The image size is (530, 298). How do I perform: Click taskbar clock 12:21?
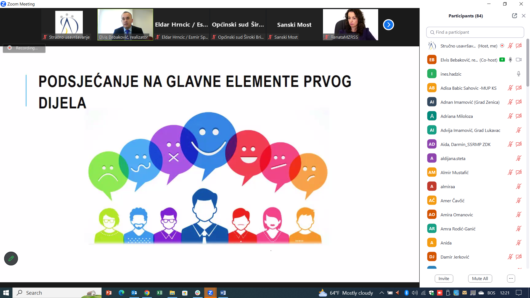click(x=505, y=293)
